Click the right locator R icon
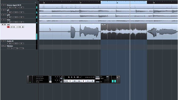 [x=50, y=80]
